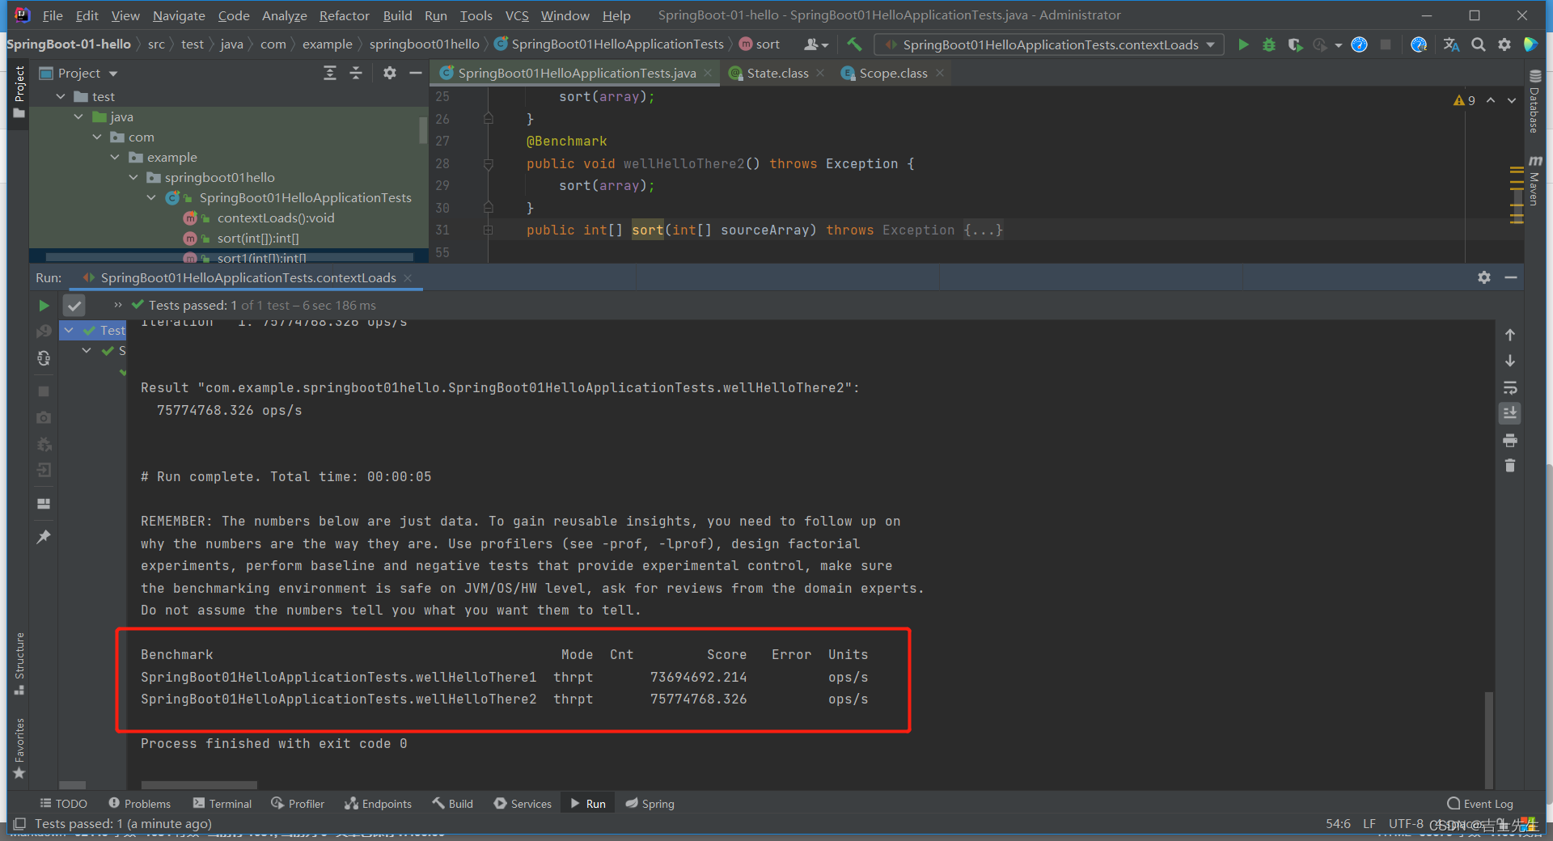Pin the Run tab
The image size is (1553, 841).
44,537
